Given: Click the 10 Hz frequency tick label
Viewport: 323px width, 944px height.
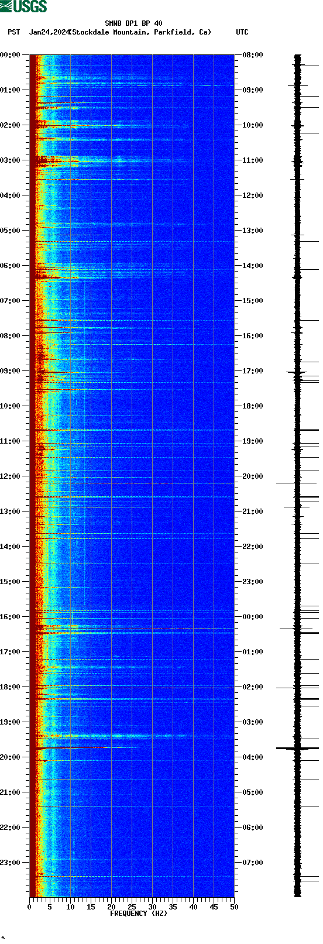Looking at the screenshot, I should pos(70,907).
